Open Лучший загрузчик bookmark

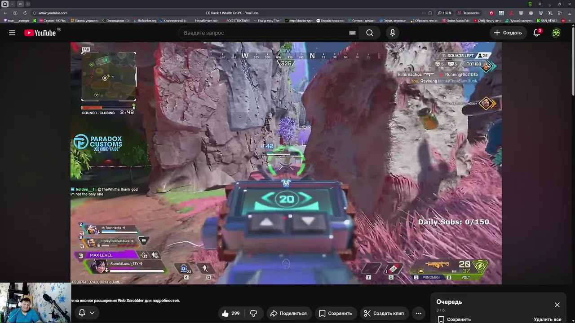coord(518,21)
